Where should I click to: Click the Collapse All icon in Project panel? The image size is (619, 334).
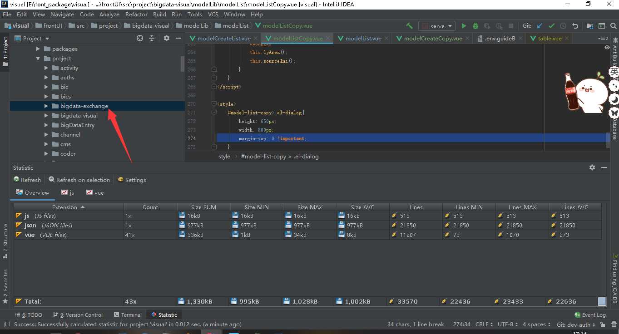pos(152,39)
